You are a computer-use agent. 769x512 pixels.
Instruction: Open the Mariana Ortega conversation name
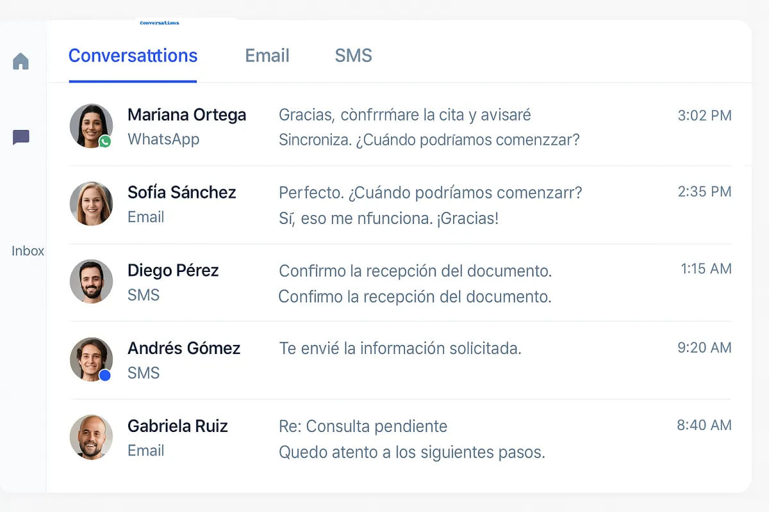coord(186,115)
